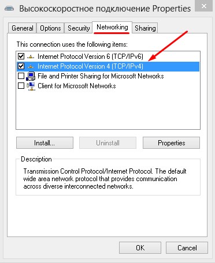Click the Client for Microsoft Networks icon

coord(31,86)
